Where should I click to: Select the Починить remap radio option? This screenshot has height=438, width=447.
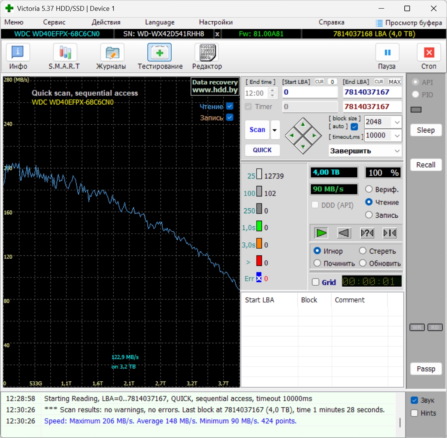point(317,263)
